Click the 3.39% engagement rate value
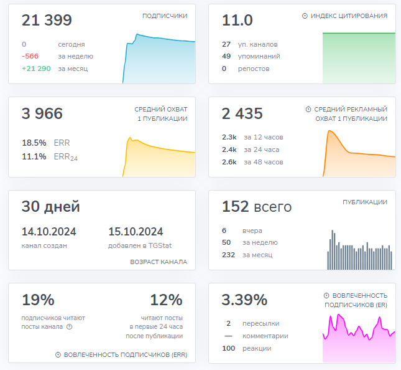This screenshot has height=370, width=401. (244, 300)
